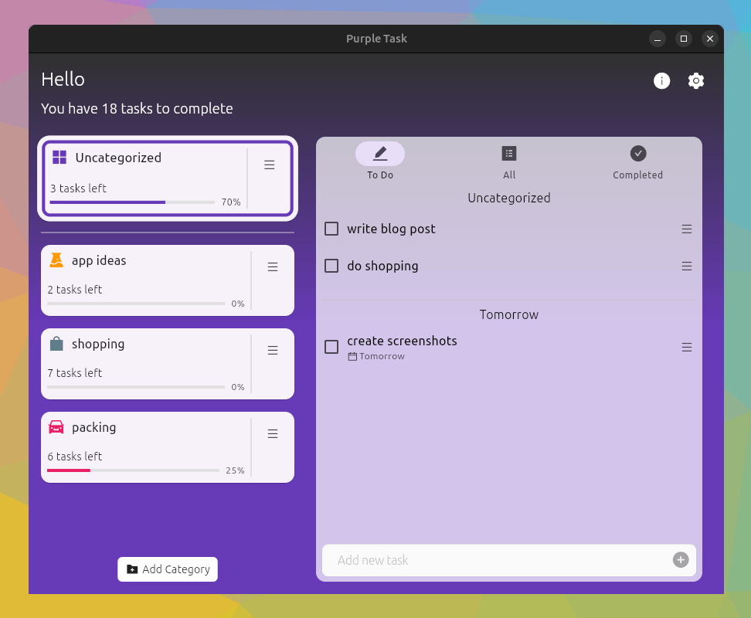Open the create screenshots task menu
This screenshot has width=751, height=618.
(x=687, y=347)
